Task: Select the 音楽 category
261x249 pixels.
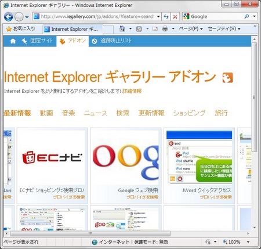Action: click(68, 113)
